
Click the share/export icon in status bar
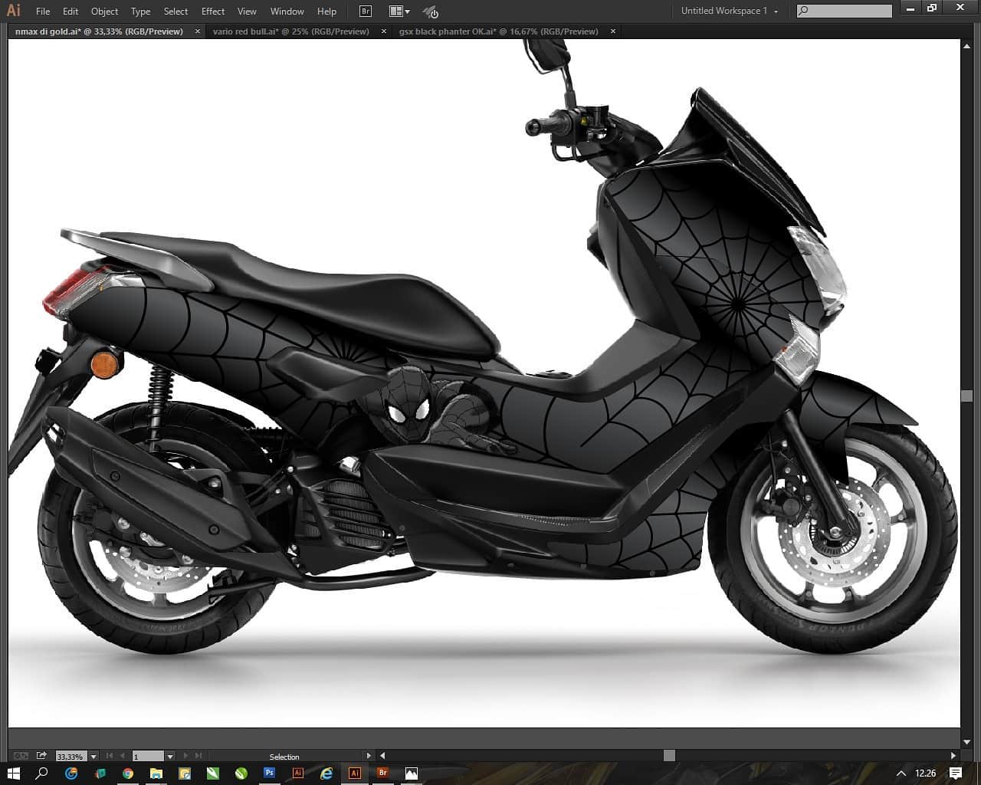coord(41,756)
